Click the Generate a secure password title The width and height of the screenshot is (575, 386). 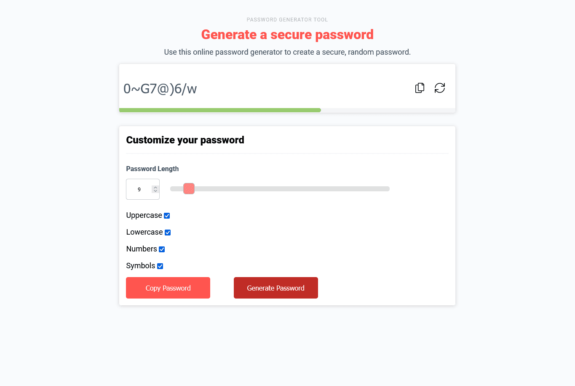point(287,34)
